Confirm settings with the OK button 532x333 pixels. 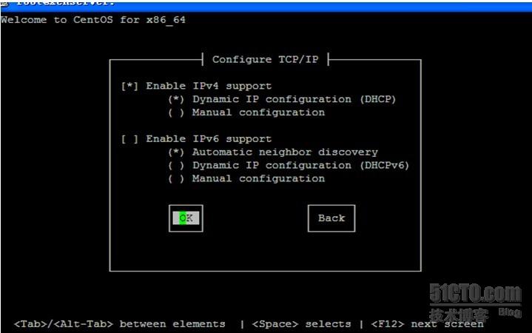tap(186, 218)
